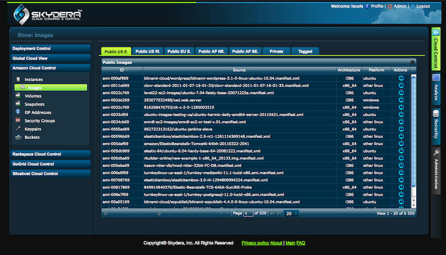Click the power action icon for ami-0033cf69
The image size is (446, 255).
[401, 114]
